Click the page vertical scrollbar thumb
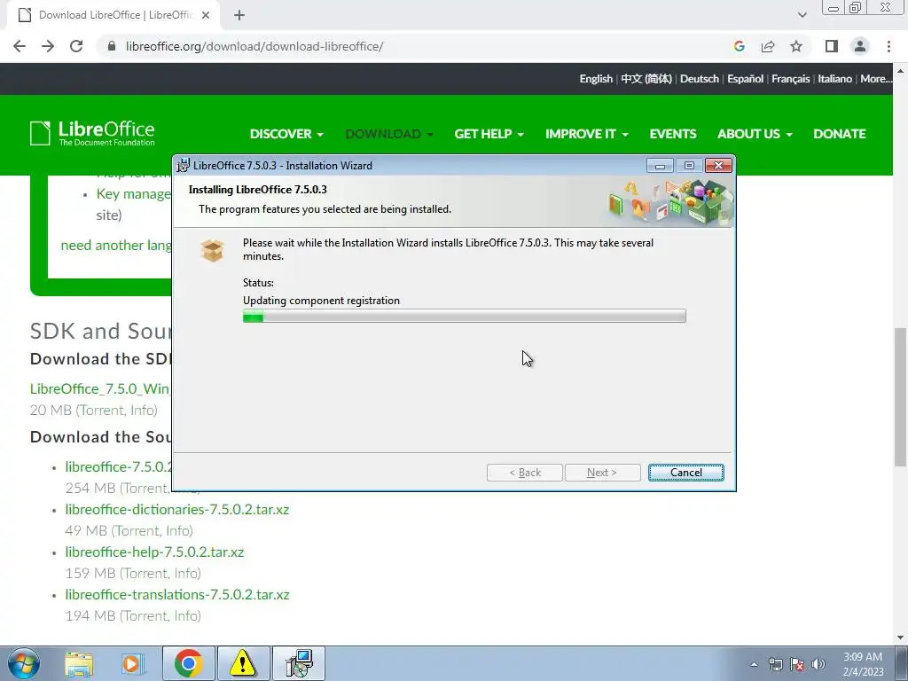Screen dimensions: 908x681 (901, 396)
